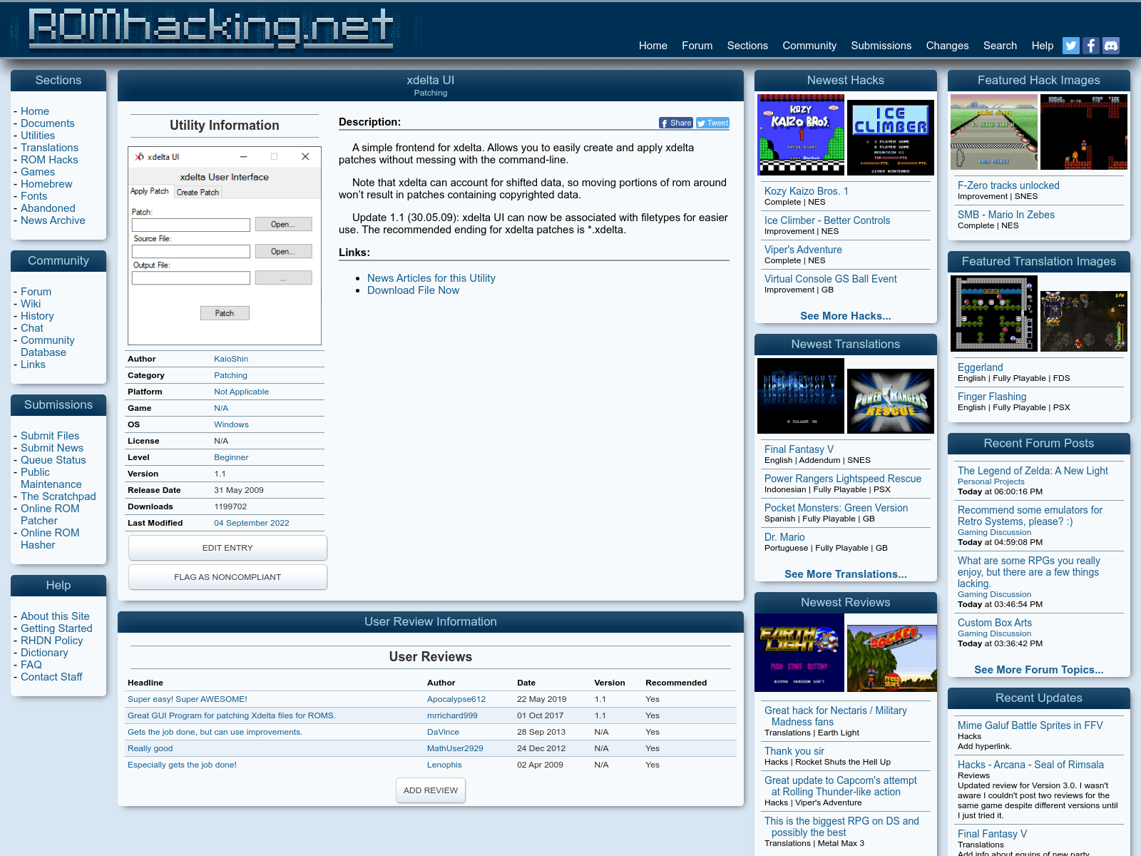Click See More Translations link

846,574
